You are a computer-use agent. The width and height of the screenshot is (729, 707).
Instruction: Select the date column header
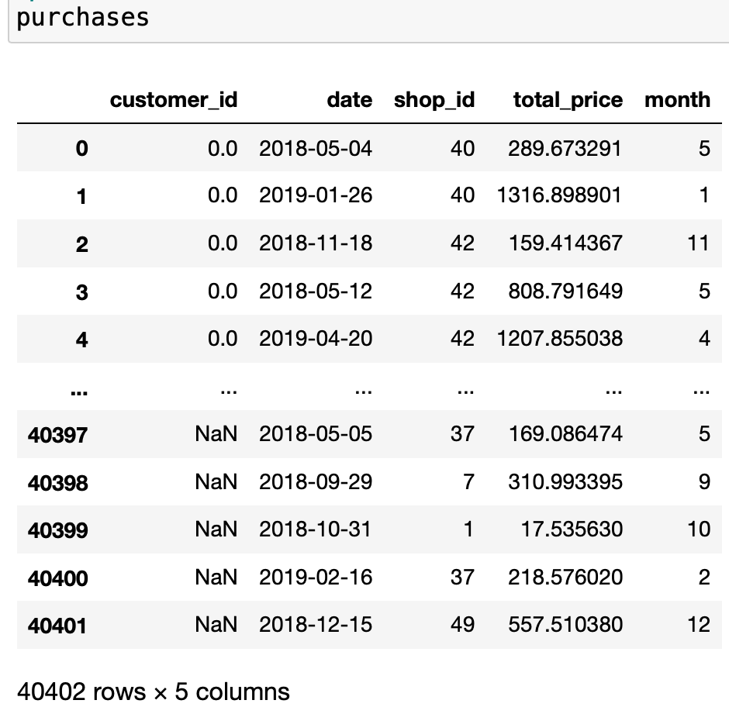349,100
